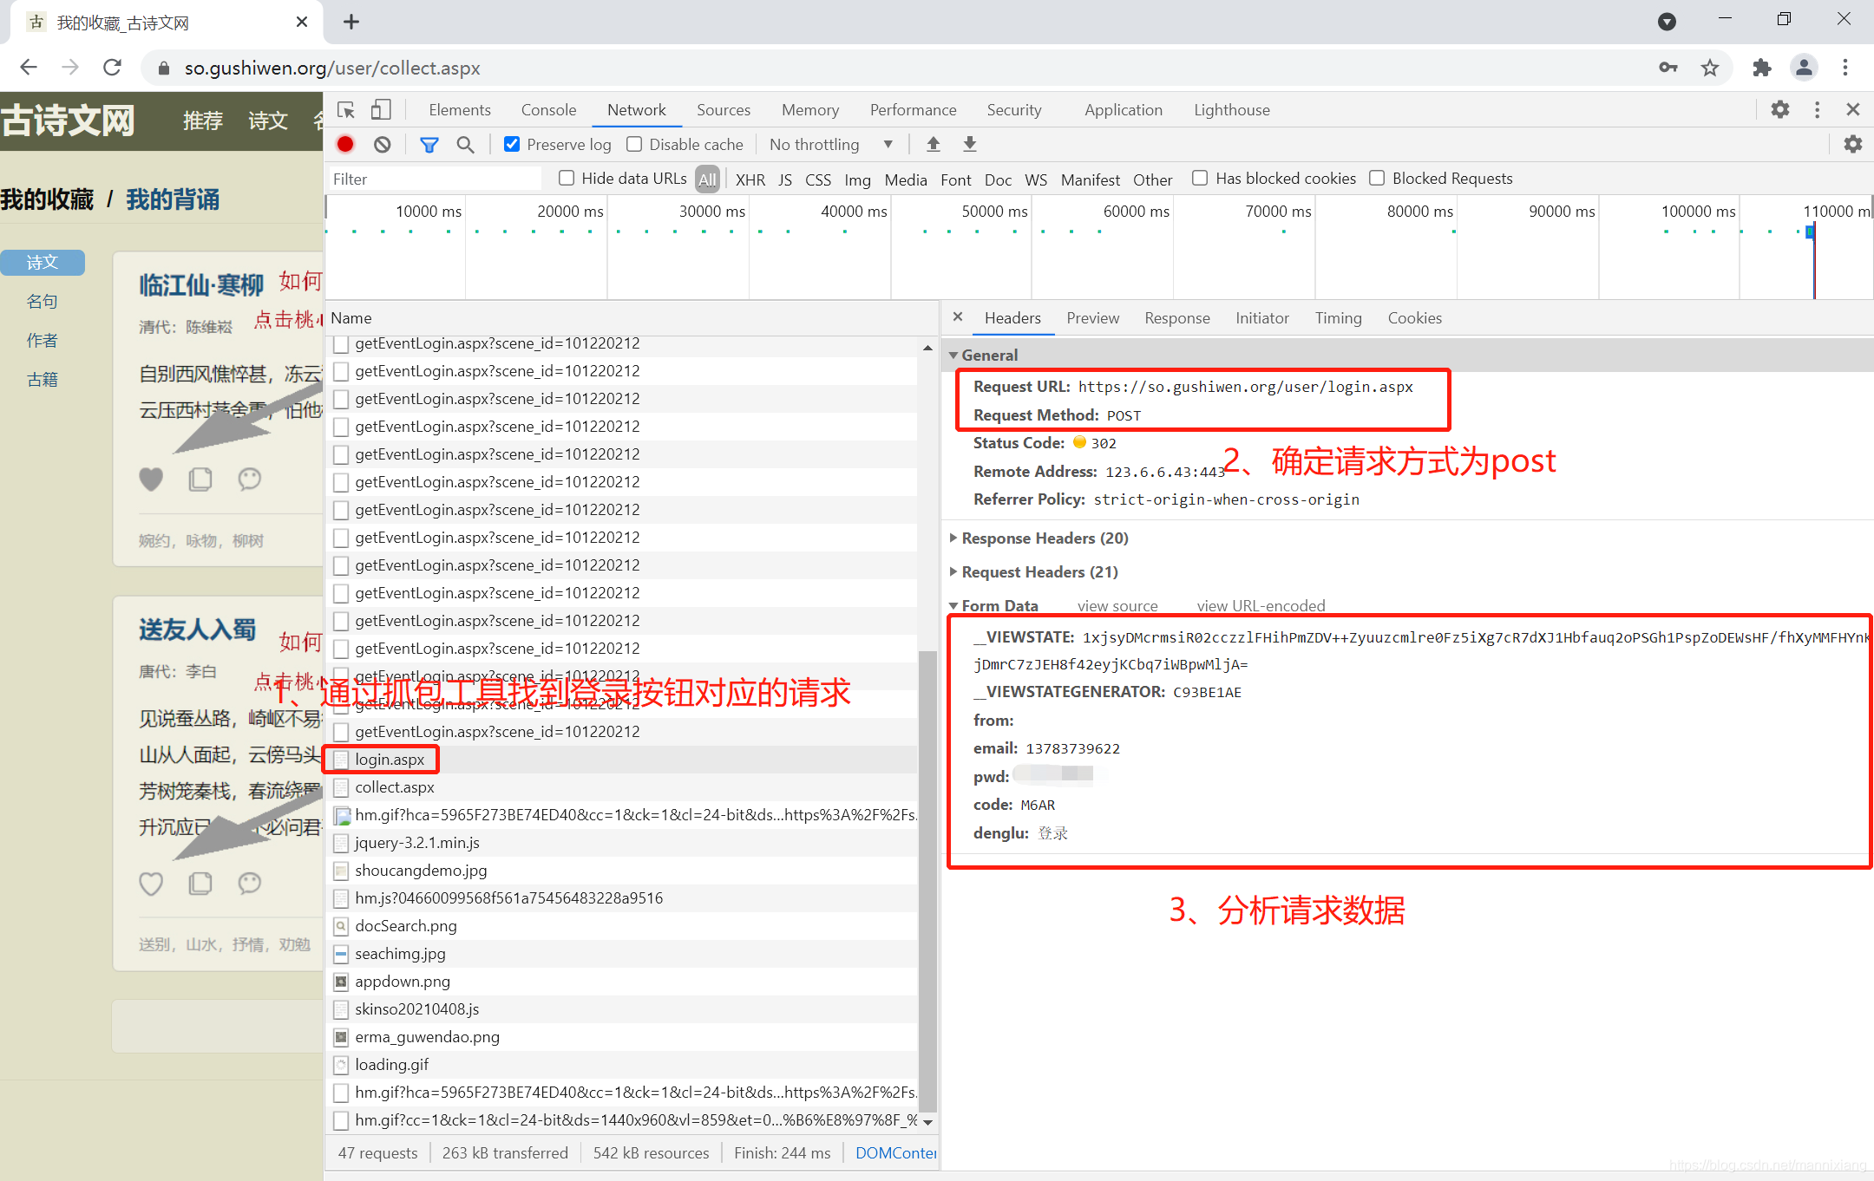Open saved passwords key icon
1874x1181 pixels.
tap(1668, 68)
